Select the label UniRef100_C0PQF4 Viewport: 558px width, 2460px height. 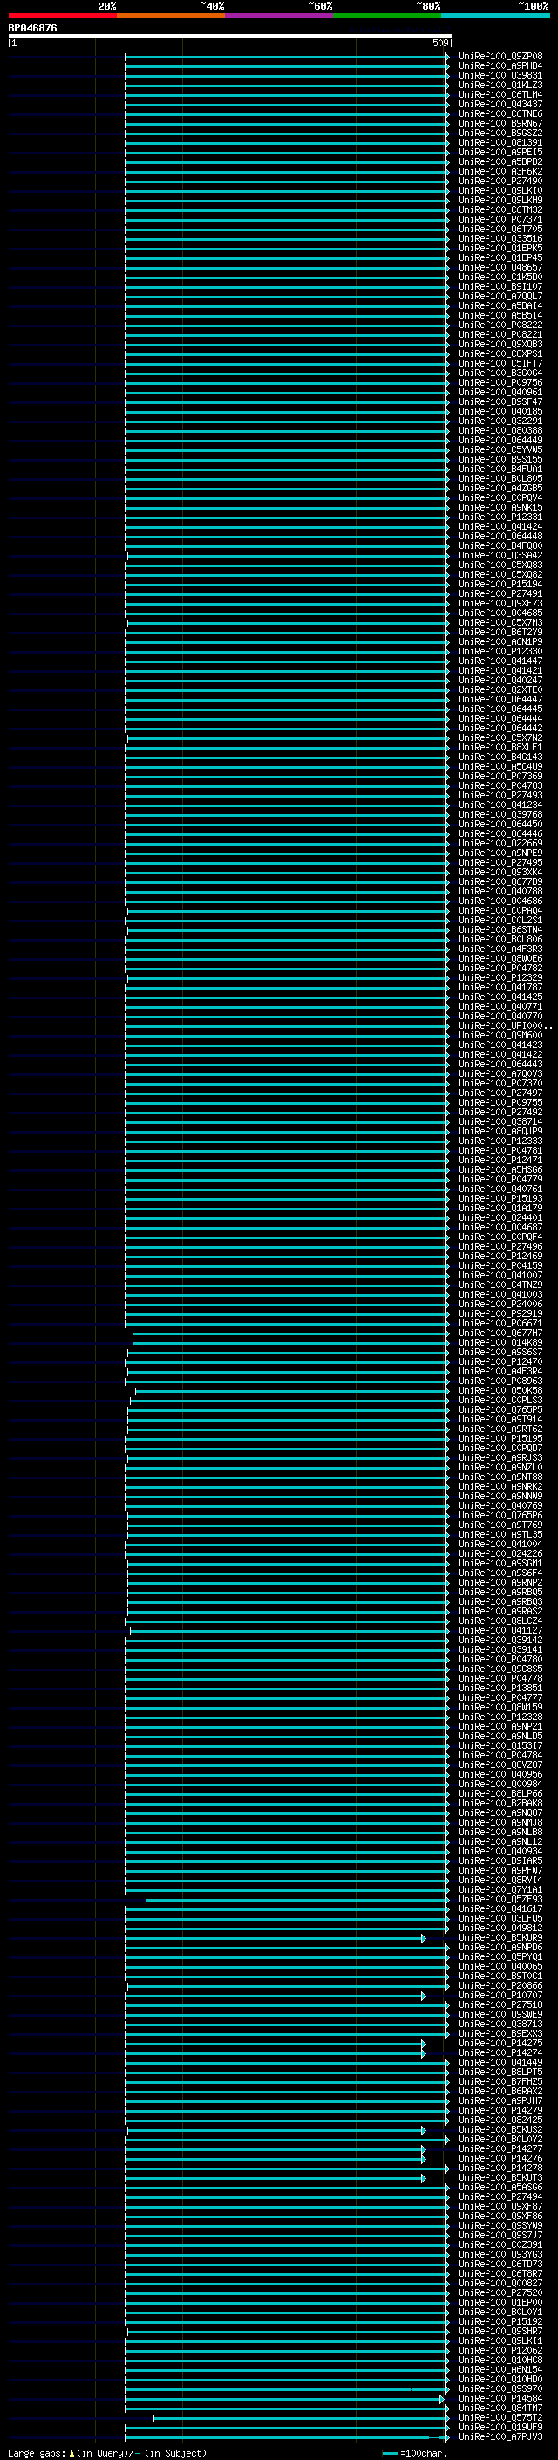point(500,1237)
